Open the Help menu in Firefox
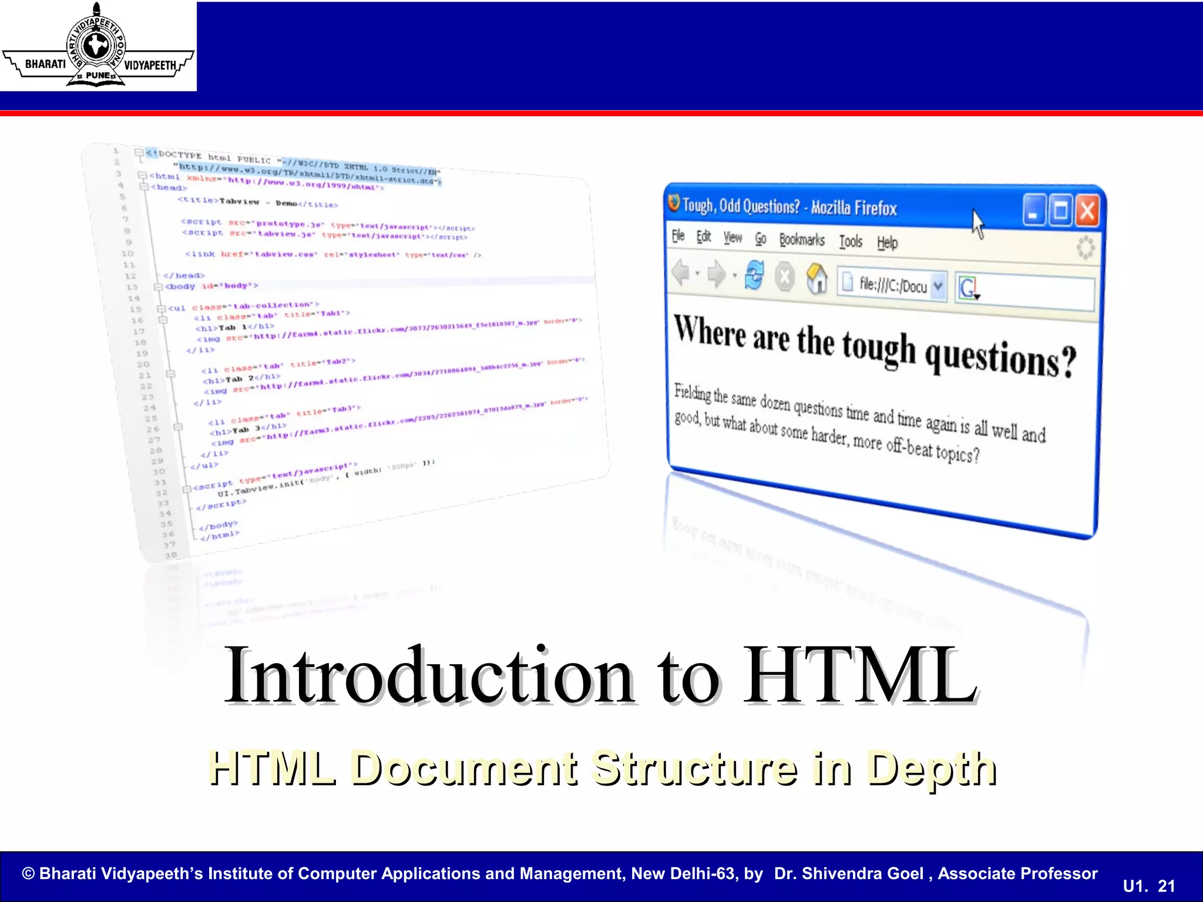 click(x=887, y=243)
